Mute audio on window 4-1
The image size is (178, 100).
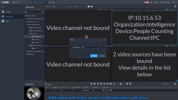pos(167,46)
